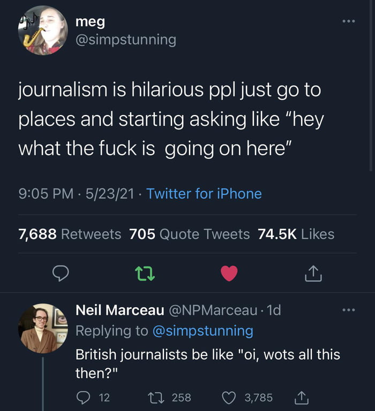Unlike meg's tweet with the red heart
Screen dimensions: 375x411
click(x=229, y=273)
